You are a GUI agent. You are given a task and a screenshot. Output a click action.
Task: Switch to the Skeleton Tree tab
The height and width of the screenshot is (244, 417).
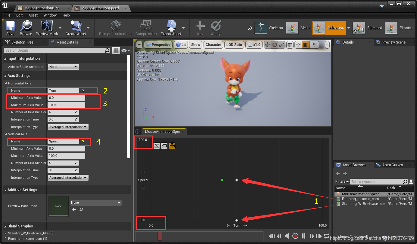pos(22,42)
